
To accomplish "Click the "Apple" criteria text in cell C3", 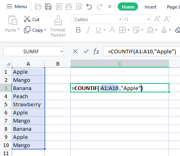I will coord(131,88).
